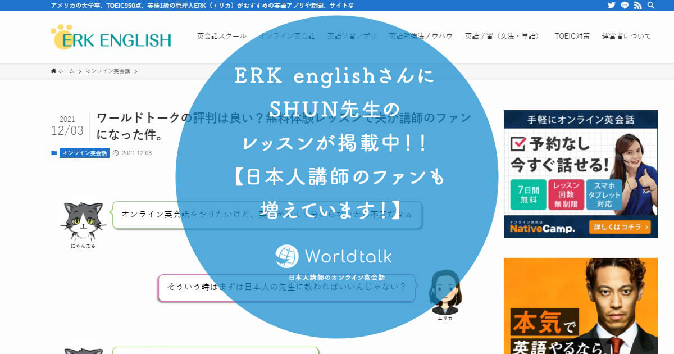The width and height of the screenshot is (674, 354).
Task: Click the article title starting ワールドトークの評判
Action: point(284,126)
